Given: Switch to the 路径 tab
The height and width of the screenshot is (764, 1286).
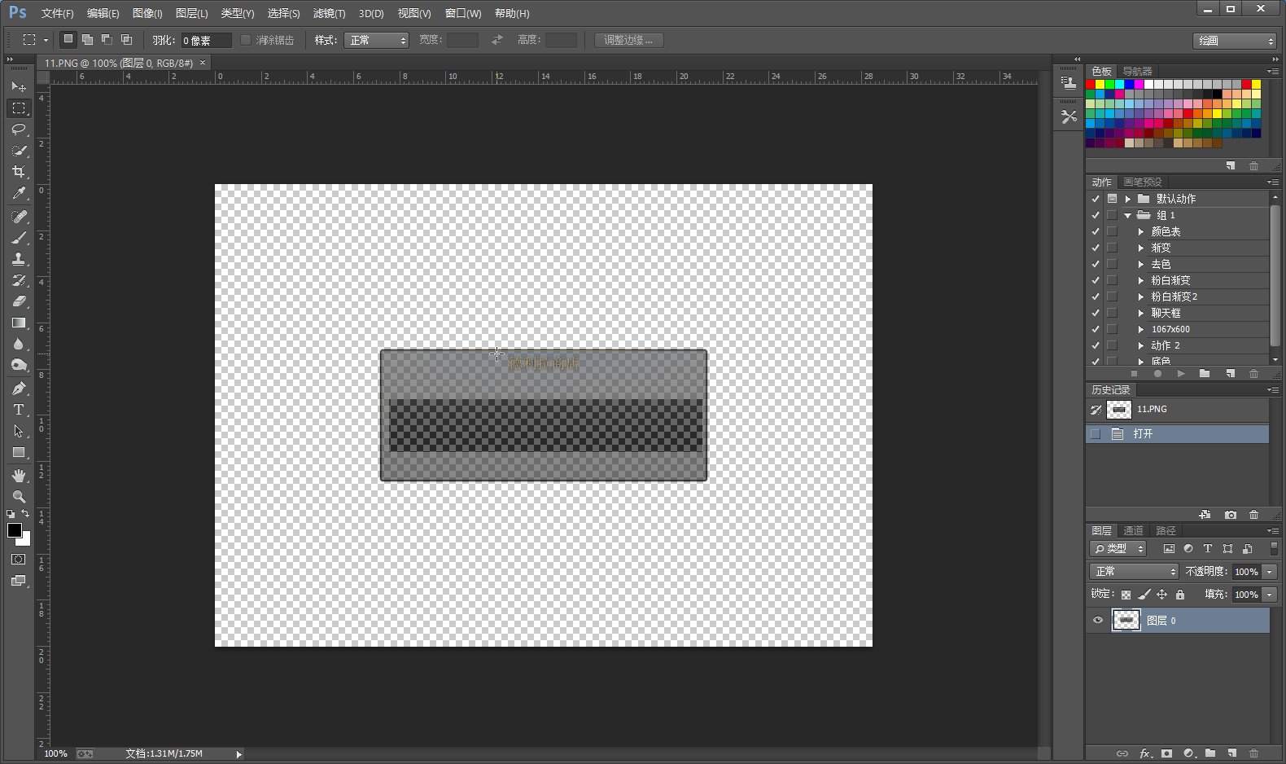Looking at the screenshot, I should (x=1166, y=530).
